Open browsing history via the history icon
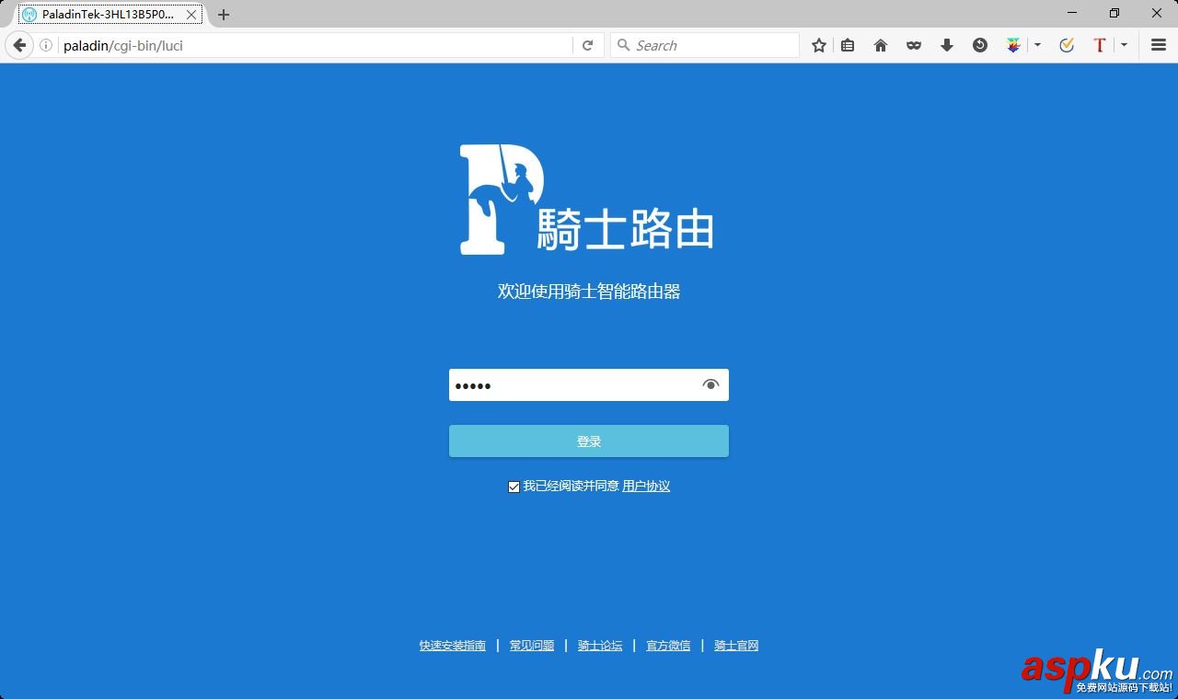 [x=979, y=44]
